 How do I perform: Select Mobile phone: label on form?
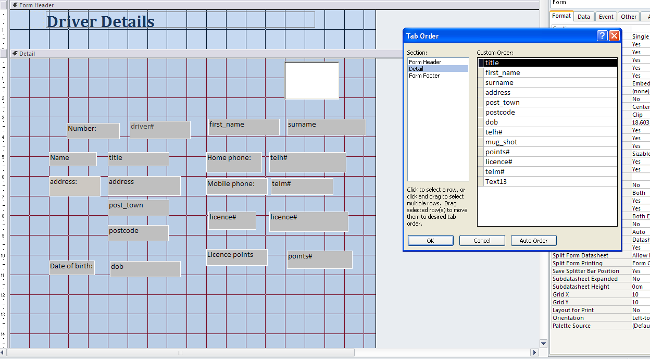(x=237, y=187)
